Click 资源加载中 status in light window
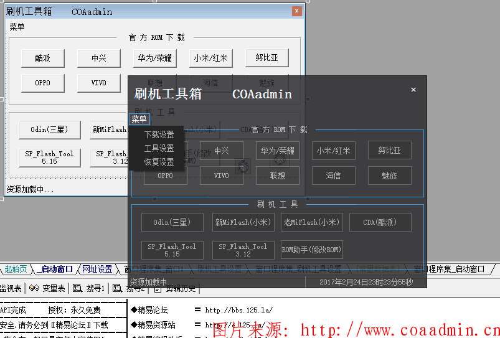The image size is (500, 338). tap(31, 190)
